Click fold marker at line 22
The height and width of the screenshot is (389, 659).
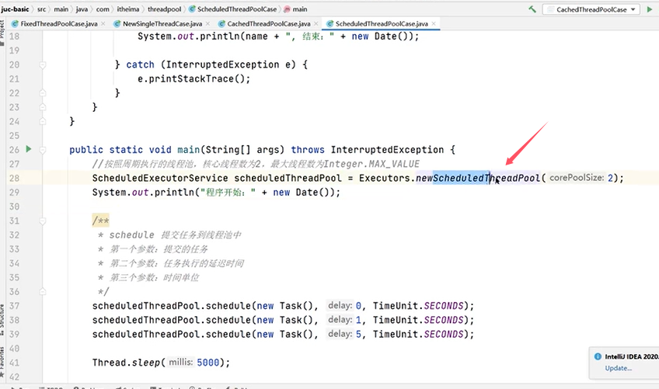point(43,93)
